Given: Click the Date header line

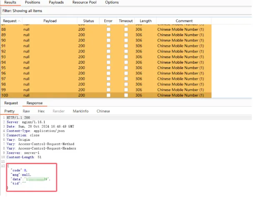Looking at the screenshot, I should coord(40,127).
